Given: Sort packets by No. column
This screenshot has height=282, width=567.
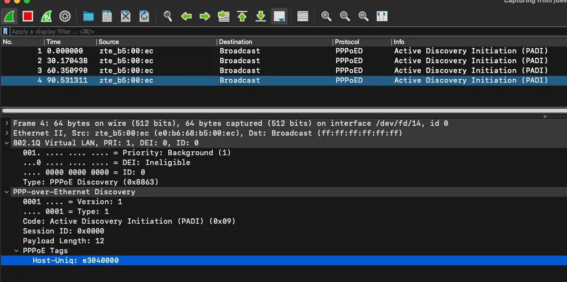Looking at the screenshot, I should coord(22,42).
